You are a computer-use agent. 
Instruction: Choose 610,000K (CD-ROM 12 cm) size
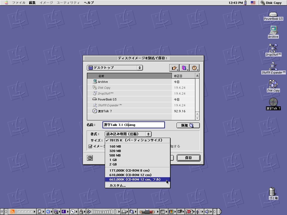point(138,175)
